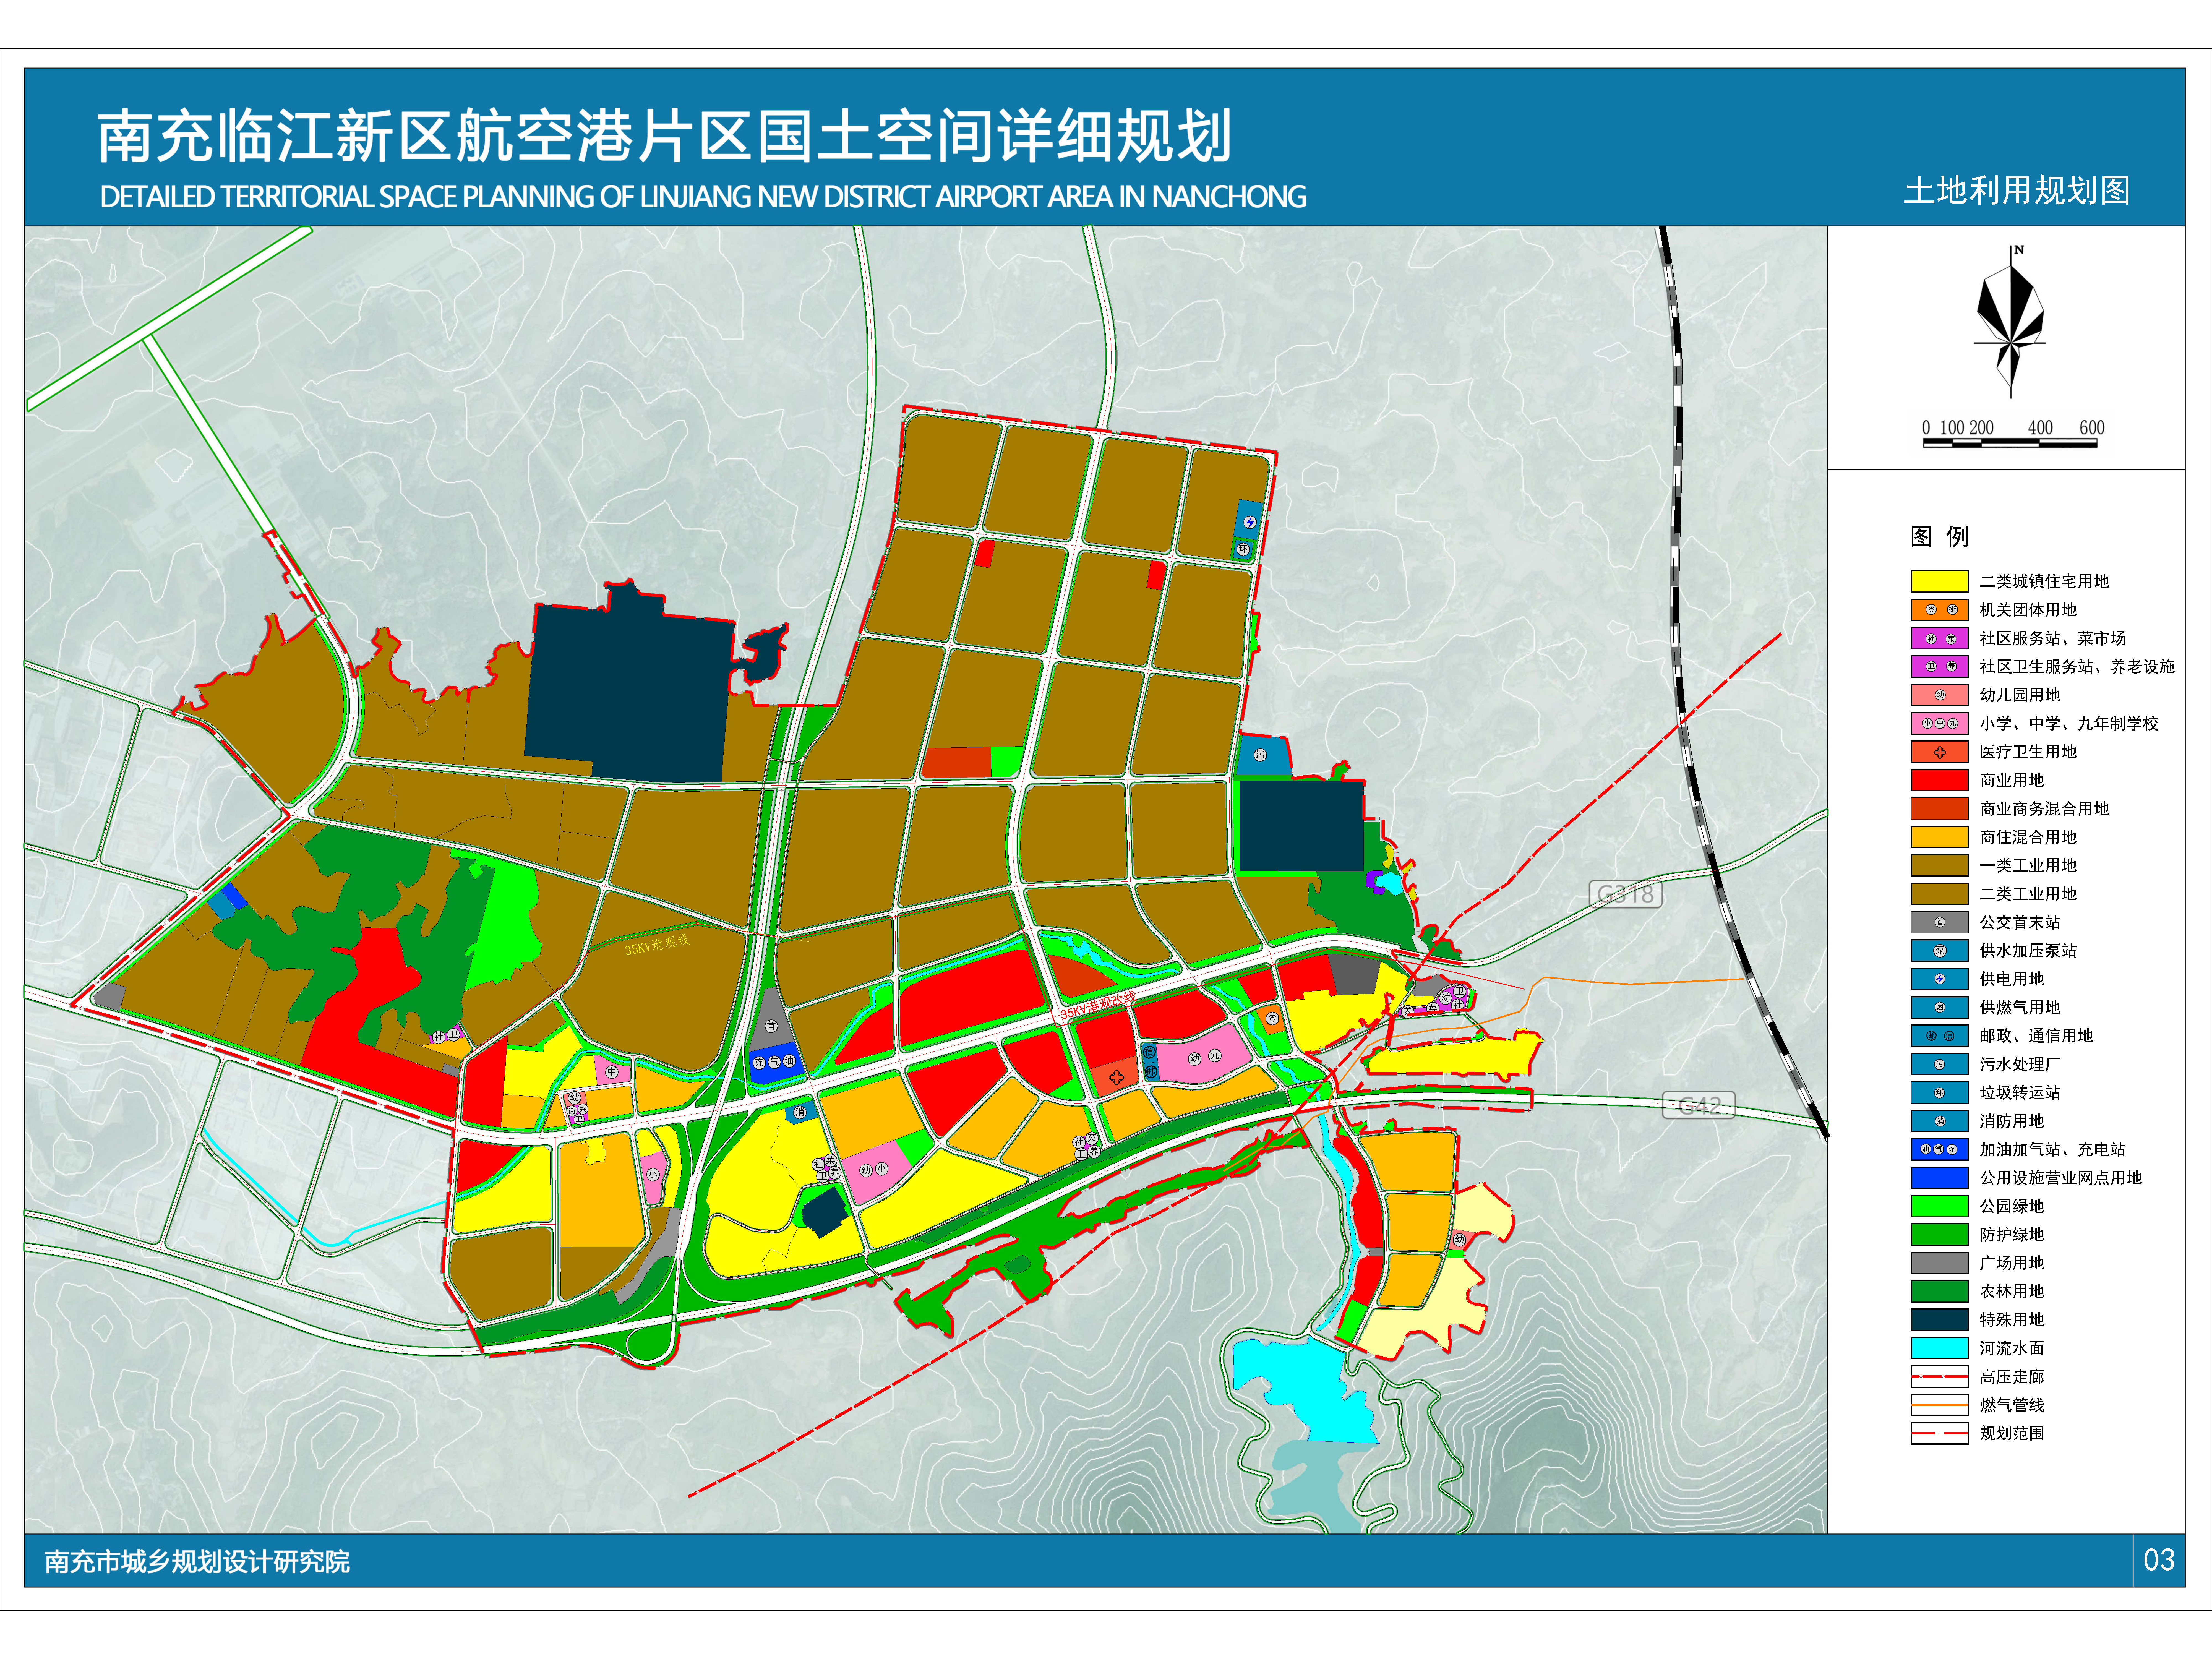Click the 幼儿园用地 legend icon
The height and width of the screenshot is (1659, 2212).
[1939, 695]
